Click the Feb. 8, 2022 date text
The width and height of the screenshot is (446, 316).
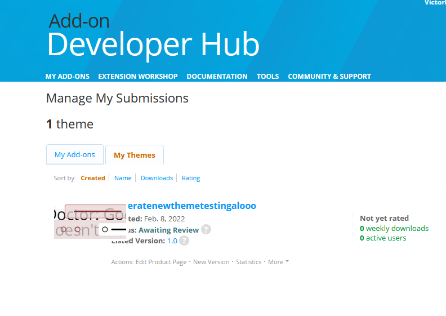[164, 219]
